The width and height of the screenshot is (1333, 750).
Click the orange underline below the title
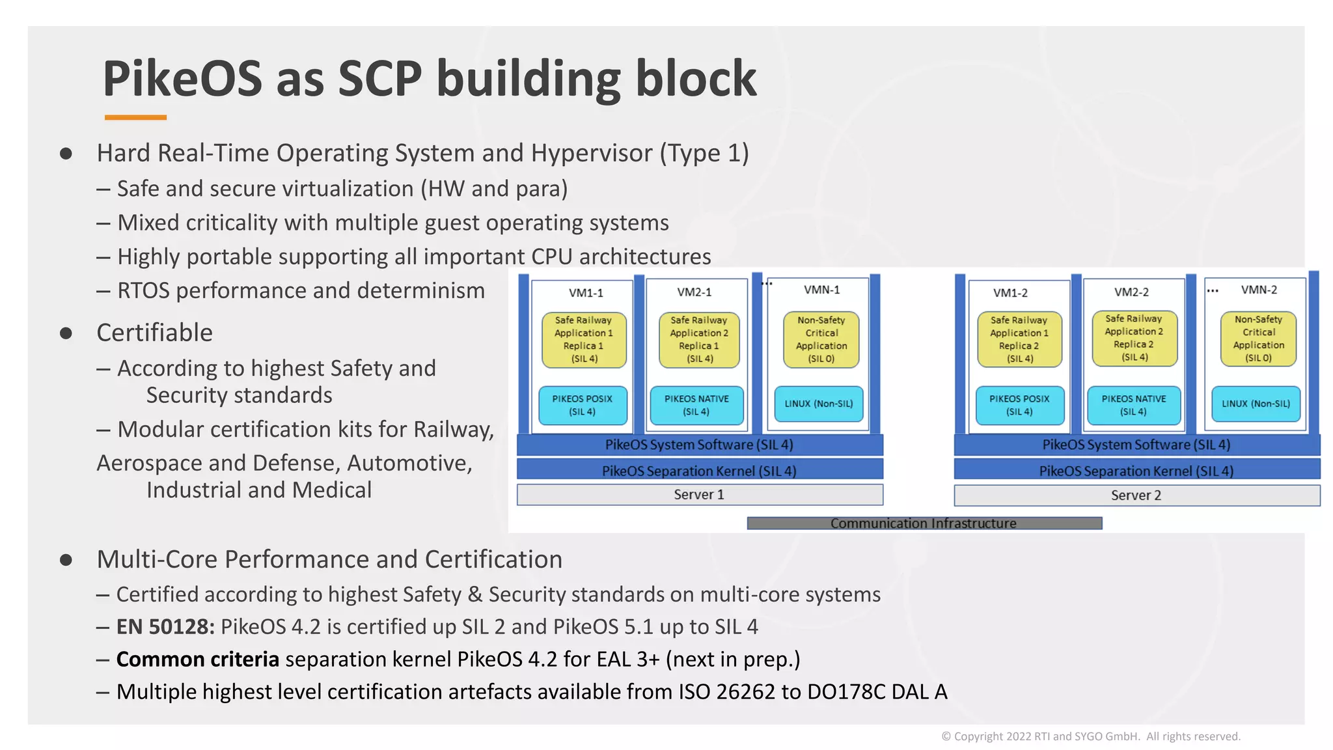135,117
